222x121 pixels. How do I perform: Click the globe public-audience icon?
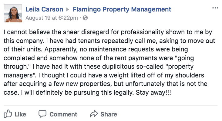(85, 18)
